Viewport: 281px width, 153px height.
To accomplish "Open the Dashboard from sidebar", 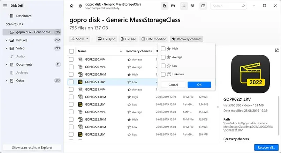I will tap(23, 16).
